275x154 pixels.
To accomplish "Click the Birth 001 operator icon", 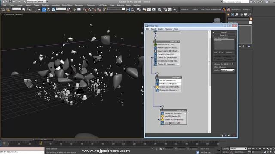I will pos(156,44).
